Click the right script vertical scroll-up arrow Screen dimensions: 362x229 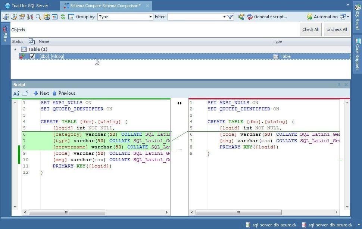[x=347, y=103]
